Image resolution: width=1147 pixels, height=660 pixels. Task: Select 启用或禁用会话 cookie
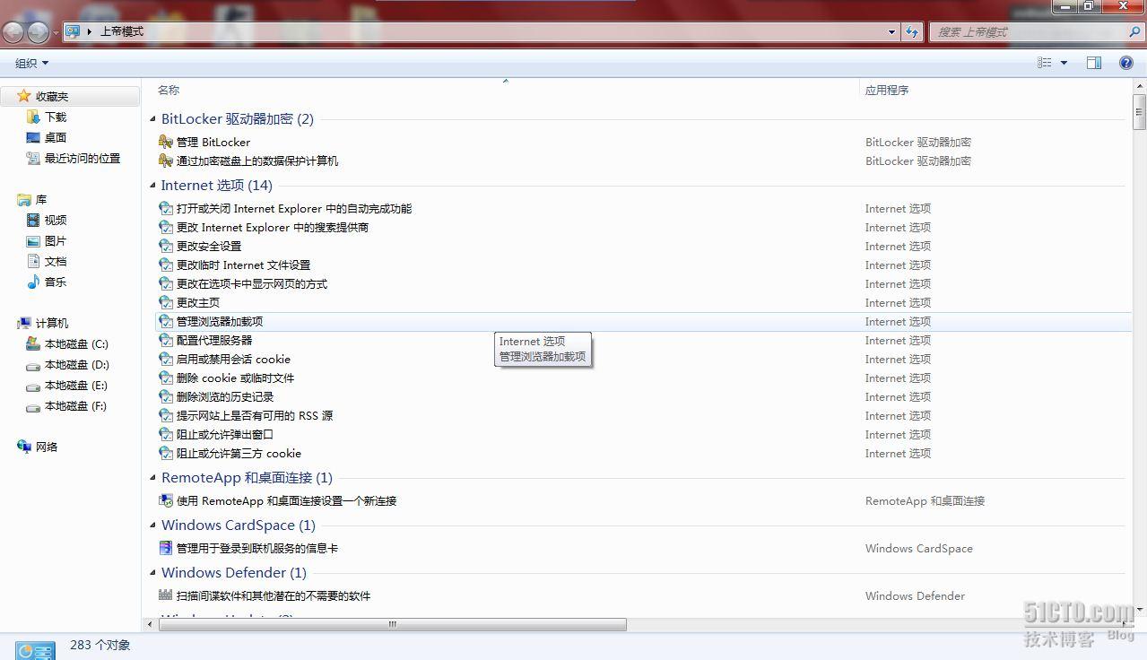click(x=233, y=359)
